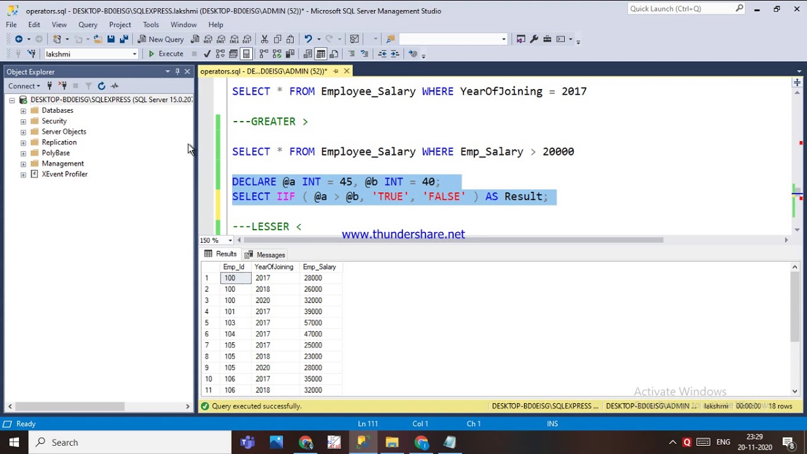The width and height of the screenshot is (807, 454).
Task: Close the operators.sql document tab
Action: pyautogui.click(x=347, y=71)
